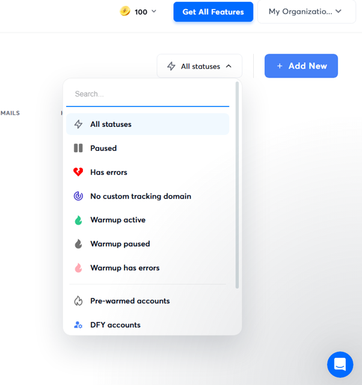
Task: Collapse the All statuses filter dropdown
Action: click(x=200, y=66)
